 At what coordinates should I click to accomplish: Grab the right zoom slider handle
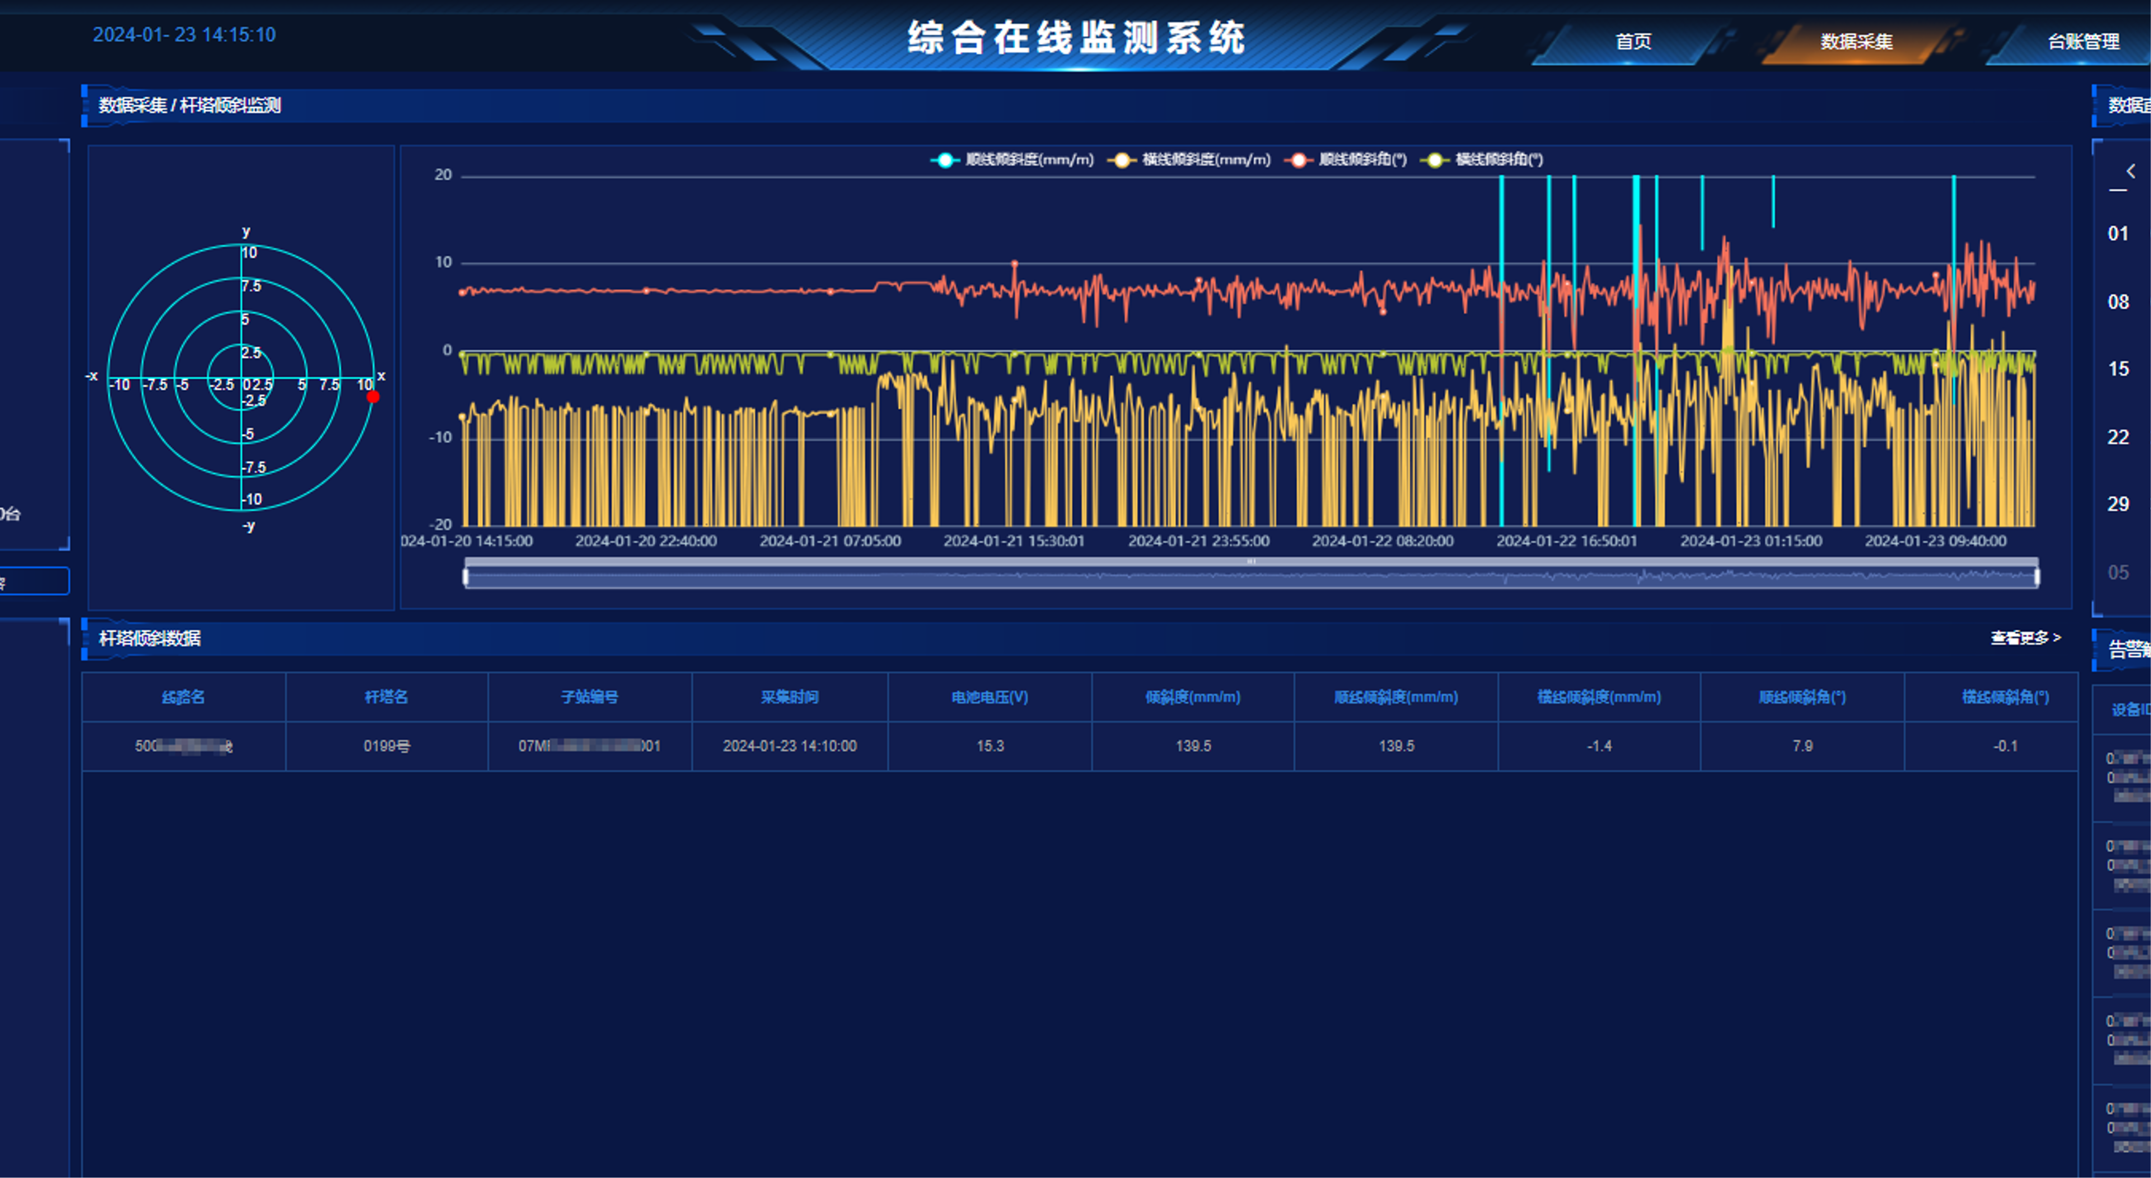[2037, 576]
